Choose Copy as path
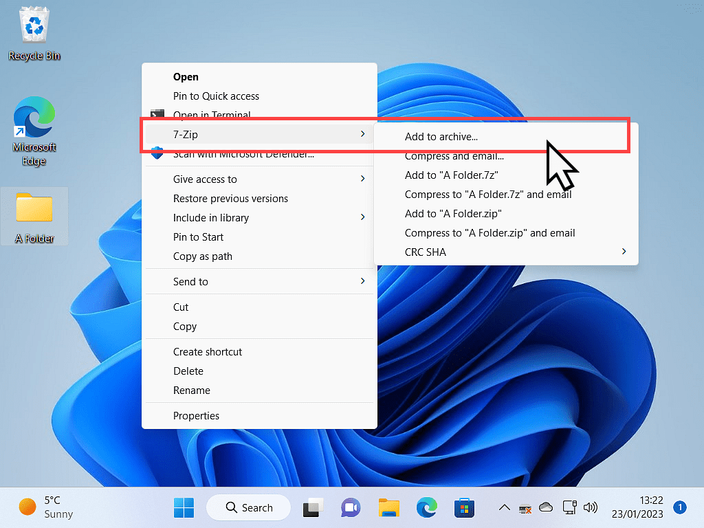This screenshot has width=704, height=528. [259, 256]
